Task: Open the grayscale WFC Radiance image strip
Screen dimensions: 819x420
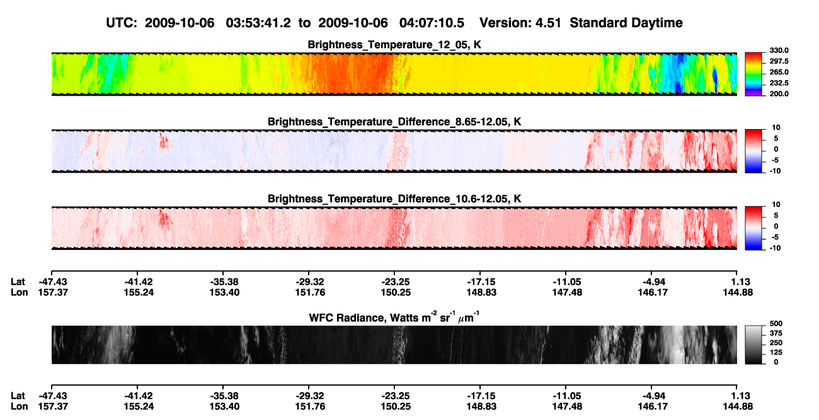Action: (394, 344)
